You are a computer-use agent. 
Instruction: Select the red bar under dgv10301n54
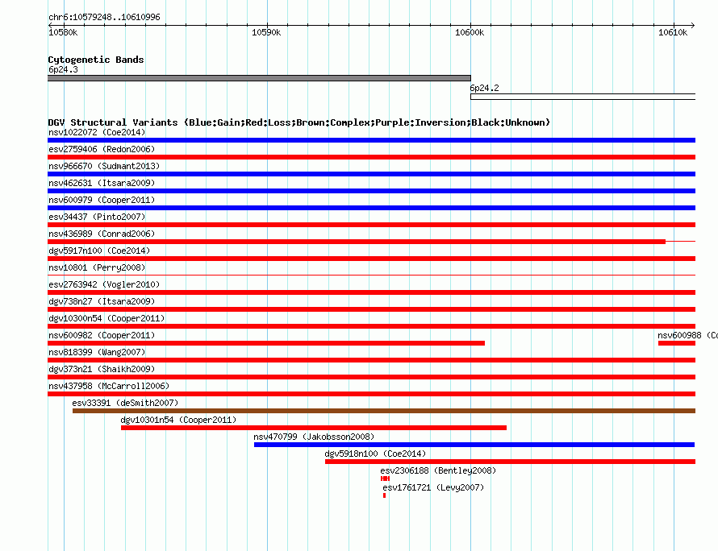pos(314,428)
